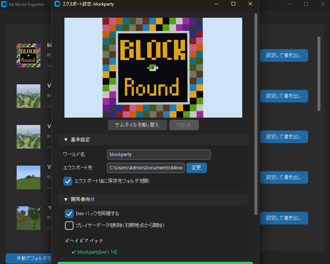330x264 pixels.
Task: Click the export settings dialog title icon
Action: click(57, 4)
